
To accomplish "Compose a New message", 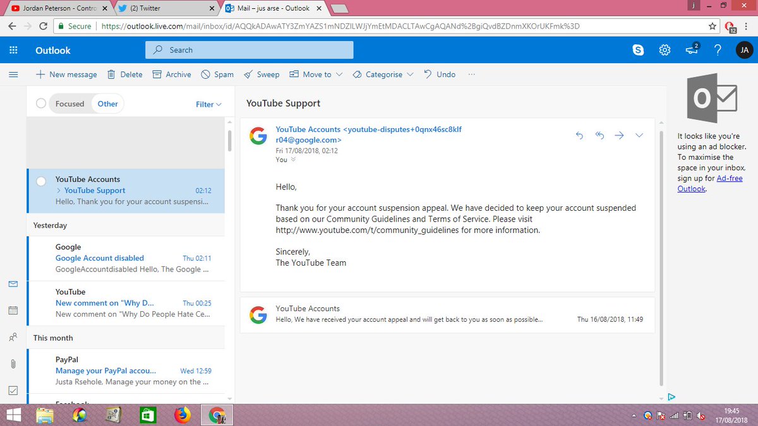I will 66,74.
